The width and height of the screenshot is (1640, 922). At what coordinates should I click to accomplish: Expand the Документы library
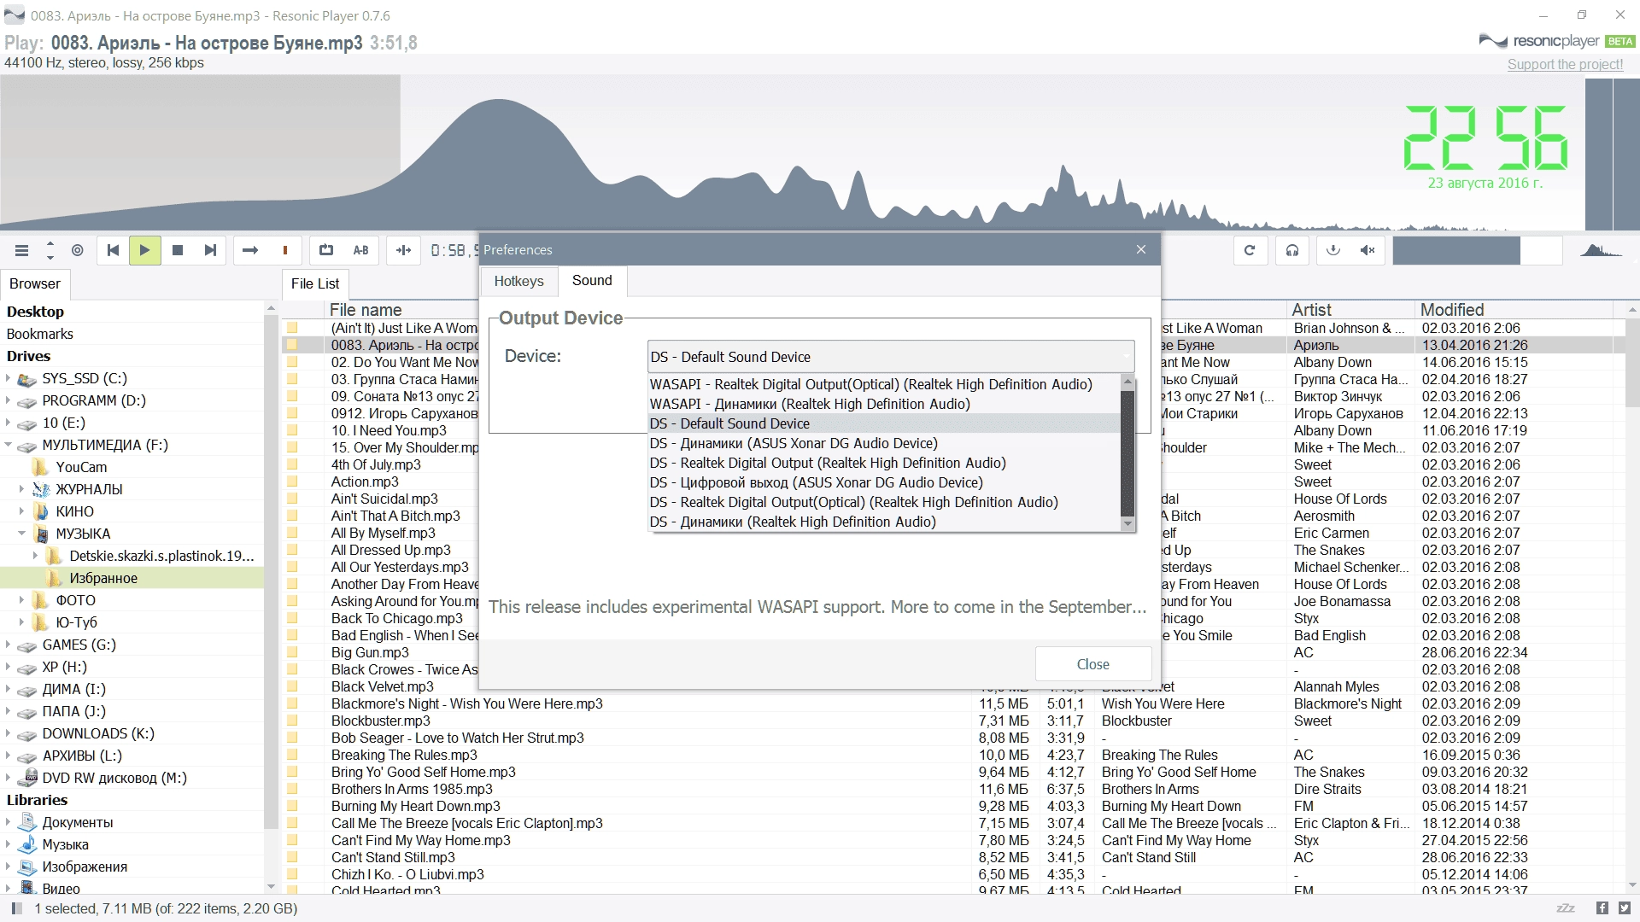(9, 822)
